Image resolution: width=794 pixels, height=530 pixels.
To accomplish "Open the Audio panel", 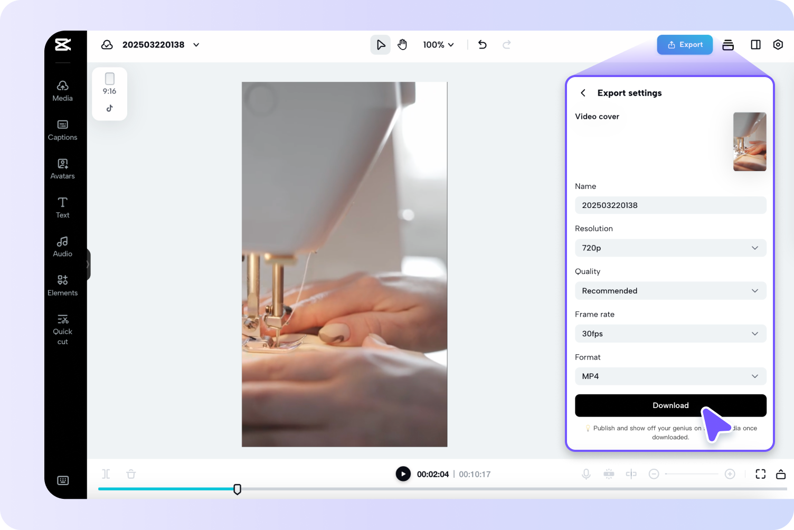I will pyautogui.click(x=63, y=247).
